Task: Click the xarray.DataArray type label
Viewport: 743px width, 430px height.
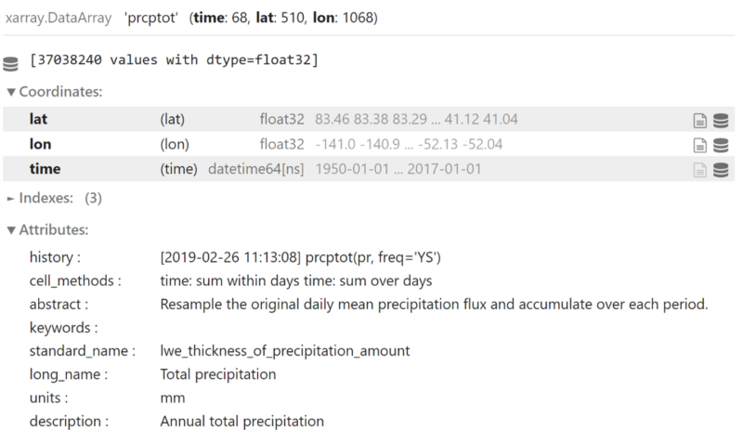Action: tap(59, 18)
